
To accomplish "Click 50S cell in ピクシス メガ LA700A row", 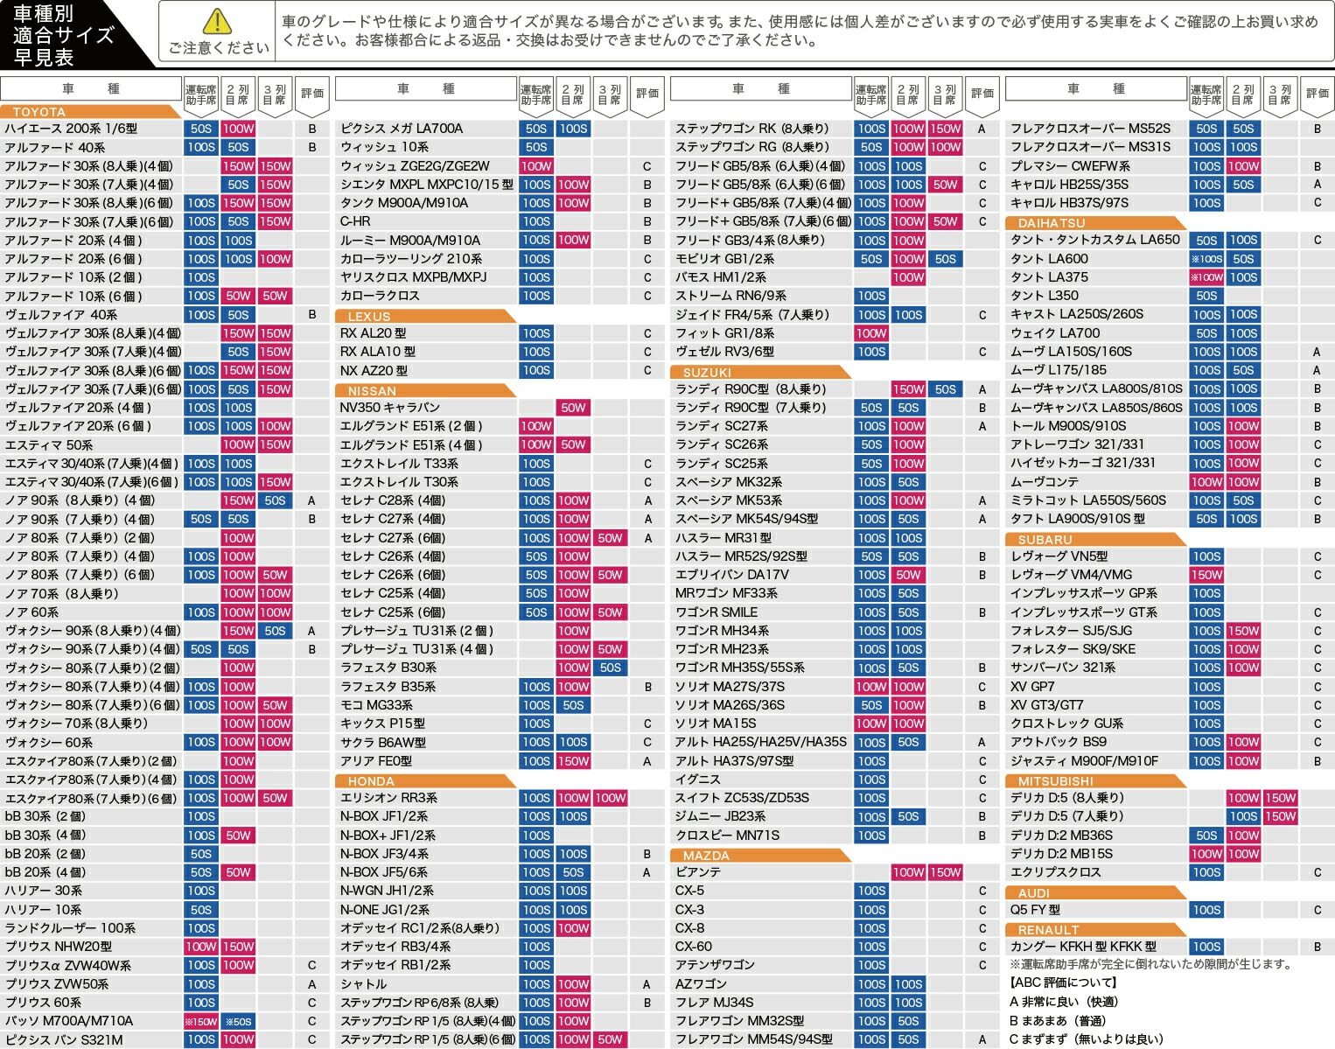I will tap(536, 129).
